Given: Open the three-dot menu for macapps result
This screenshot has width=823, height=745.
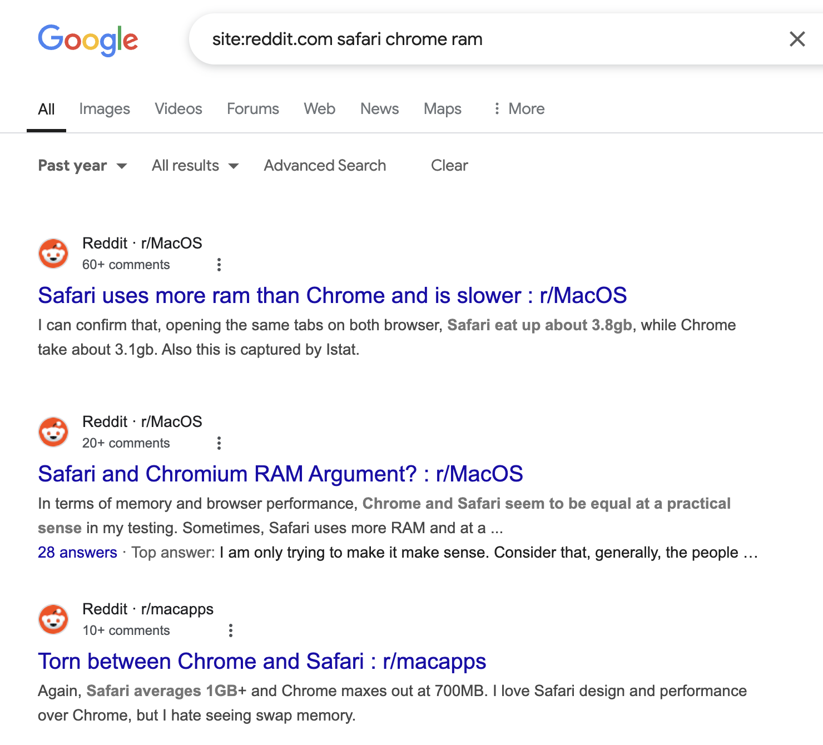Looking at the screenshot, I should click(x=231, y=630).
